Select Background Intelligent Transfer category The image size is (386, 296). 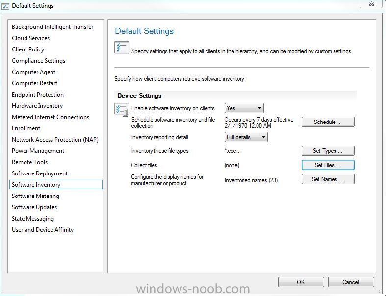(52, 27)
